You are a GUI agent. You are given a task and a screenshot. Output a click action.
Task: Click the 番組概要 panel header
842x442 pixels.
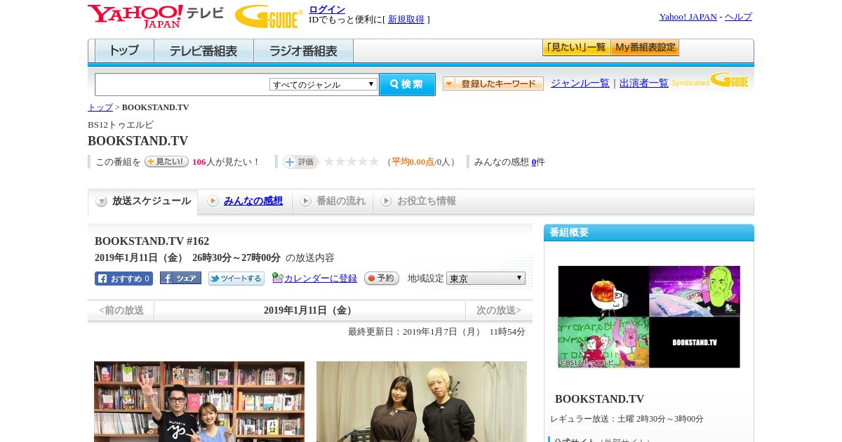coord(649,233)
